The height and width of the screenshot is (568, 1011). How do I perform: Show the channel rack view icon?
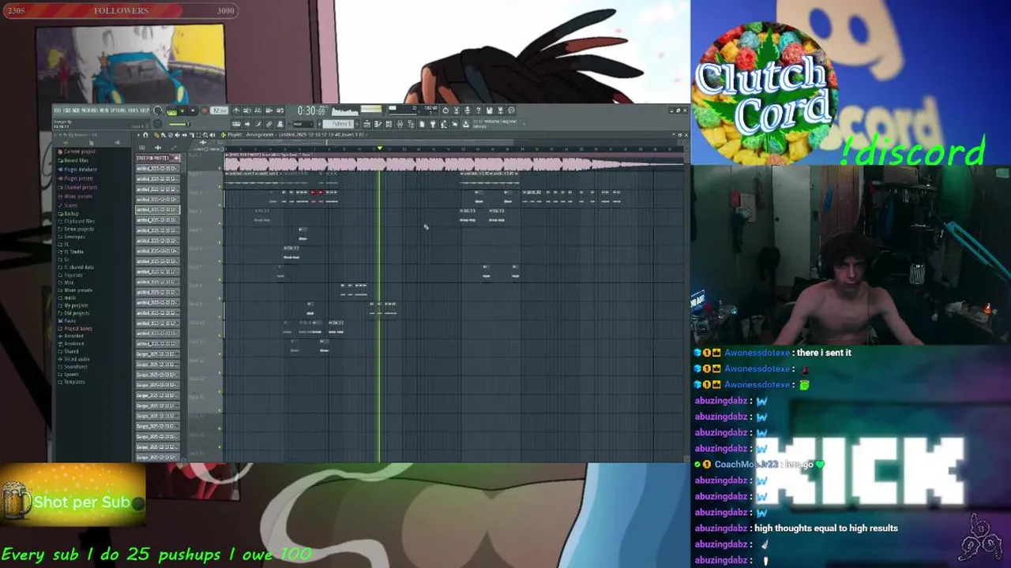pyautogui.click(x=389, y=124)
